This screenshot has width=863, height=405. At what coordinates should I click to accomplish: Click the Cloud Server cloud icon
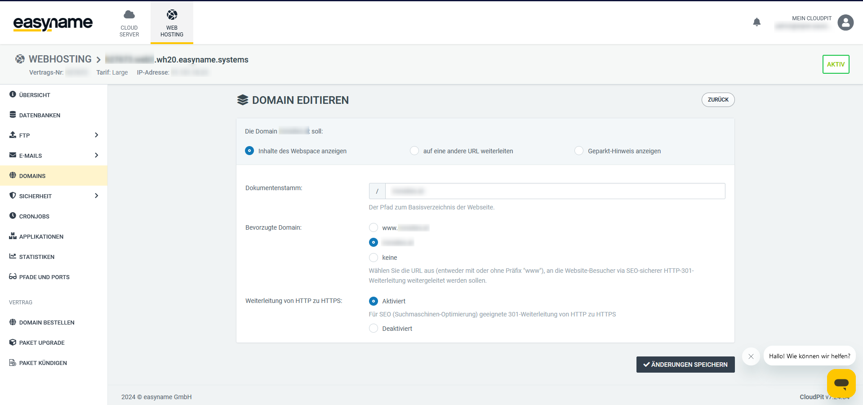[x=129, y=15]
